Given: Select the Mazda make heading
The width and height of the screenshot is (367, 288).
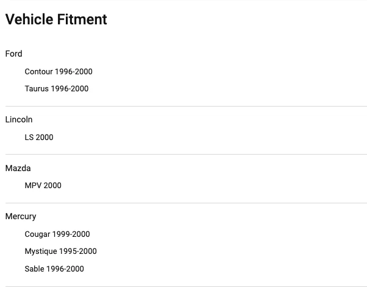Looking at the screenshot, I should pyautogui.click(x=18, y=168).
